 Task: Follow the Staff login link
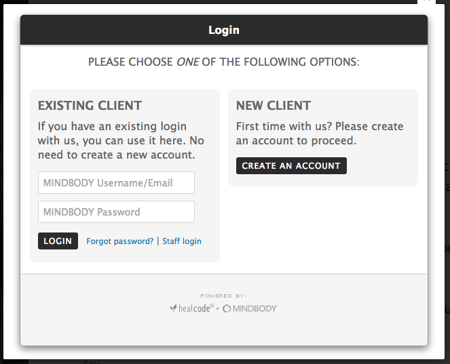(182, 241)
